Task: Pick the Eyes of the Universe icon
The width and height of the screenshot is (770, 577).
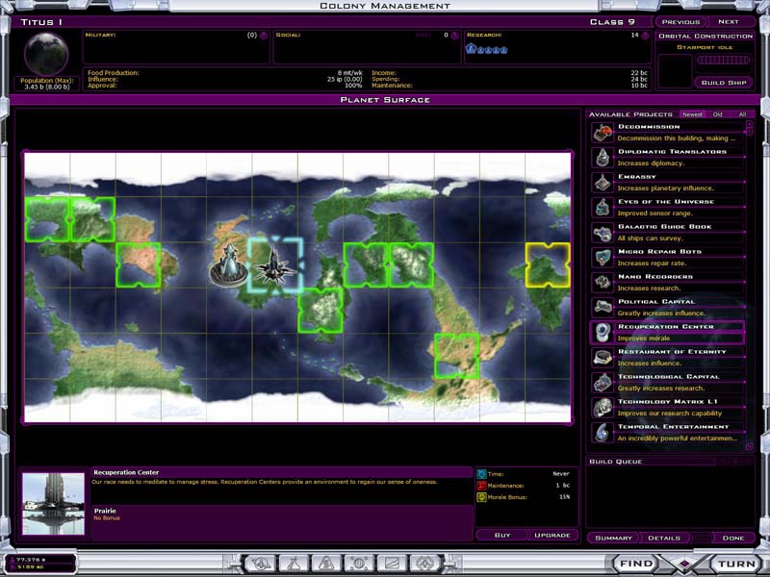Action: (x=603, y=208)
